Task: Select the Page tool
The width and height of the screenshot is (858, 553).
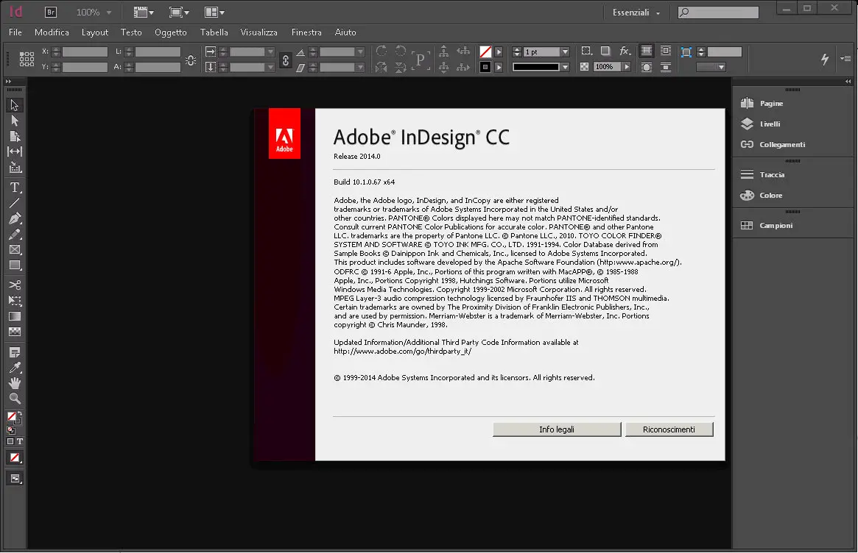Action: click(x=15, y=136)
